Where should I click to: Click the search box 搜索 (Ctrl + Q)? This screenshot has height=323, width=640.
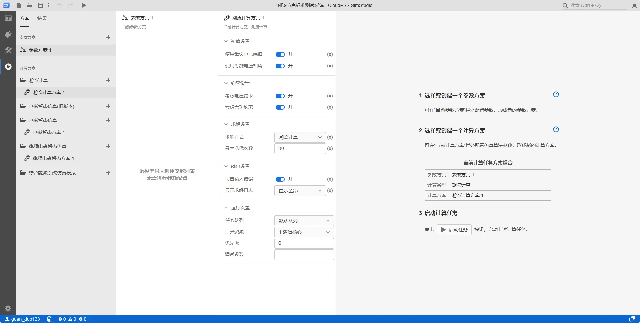tap(594, 5)
